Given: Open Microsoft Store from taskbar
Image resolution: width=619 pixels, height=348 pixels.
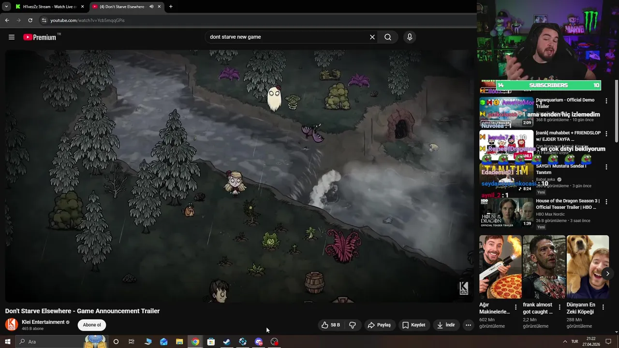Looking at the screenshot, I should coord(211,342).
